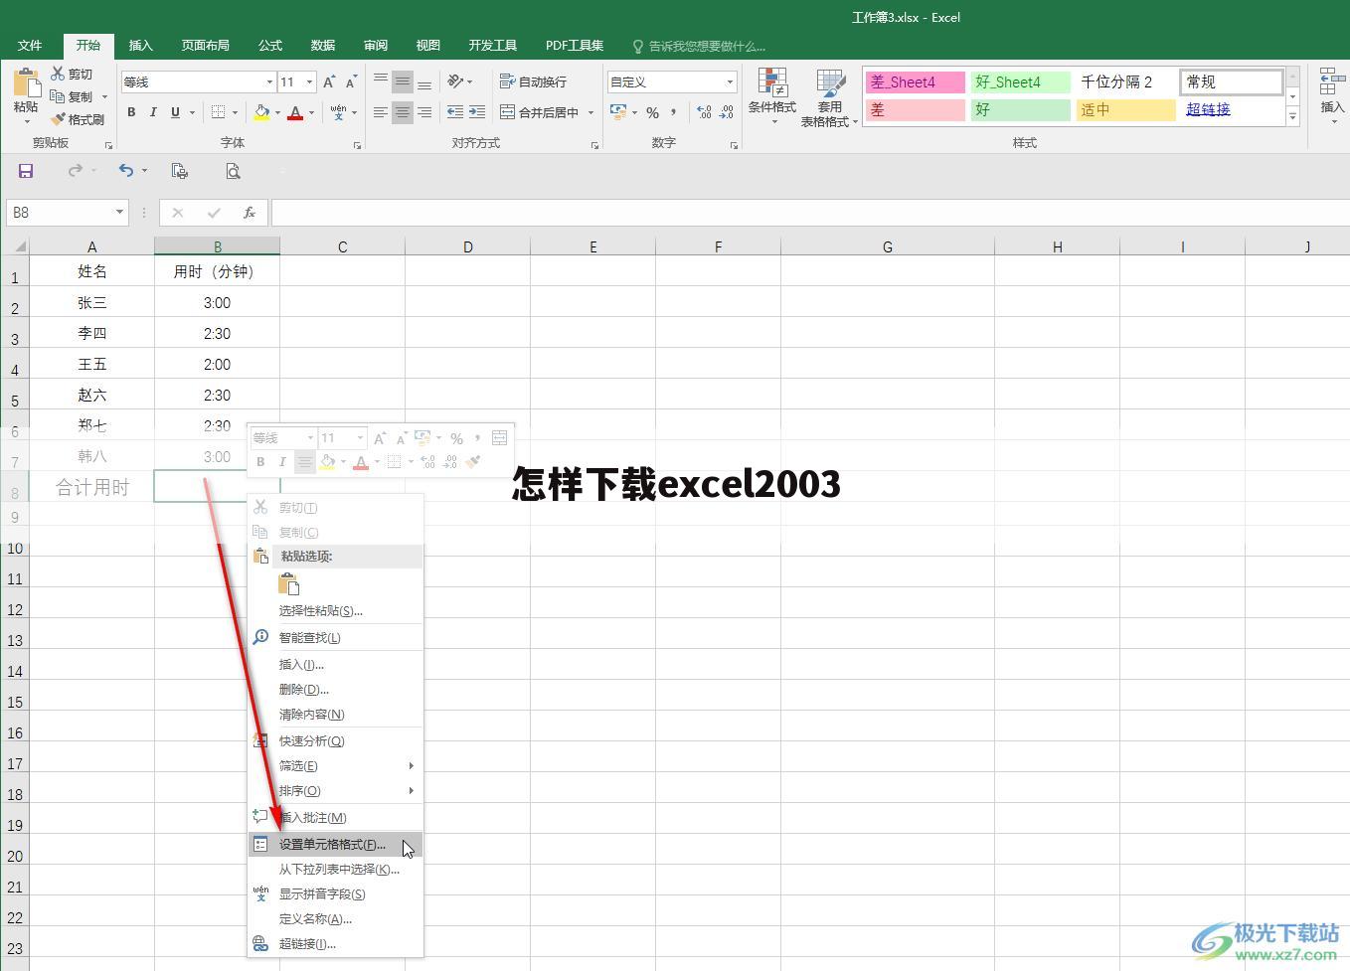1350x971 pixels.
Task: Click format painter in the mini toolbar
Action: point(473,461)
